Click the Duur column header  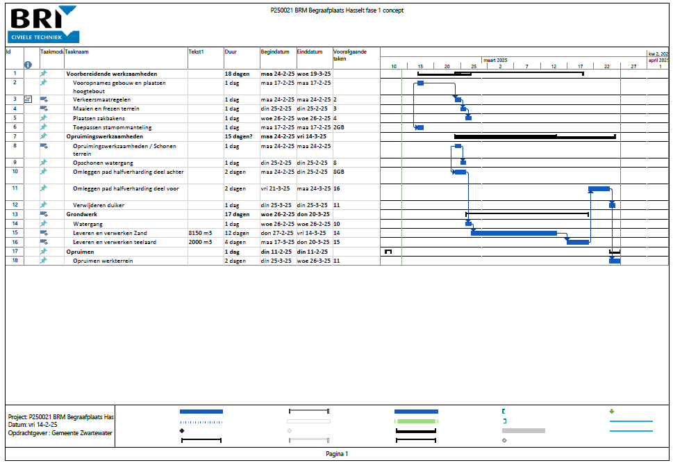[231, 51]
